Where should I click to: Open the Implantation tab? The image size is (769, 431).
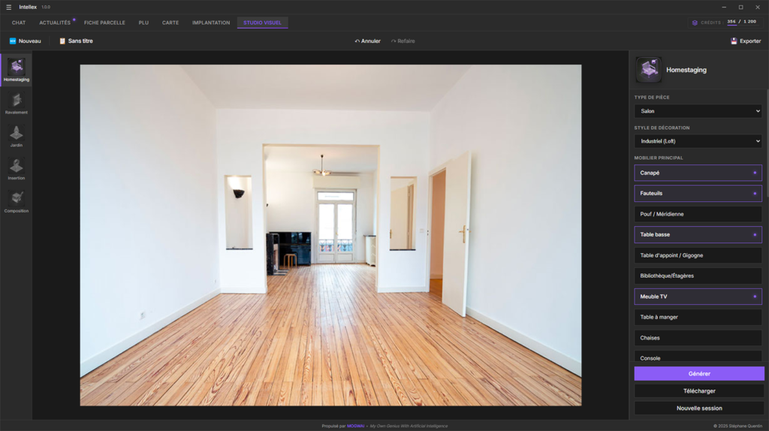point(211,23)
